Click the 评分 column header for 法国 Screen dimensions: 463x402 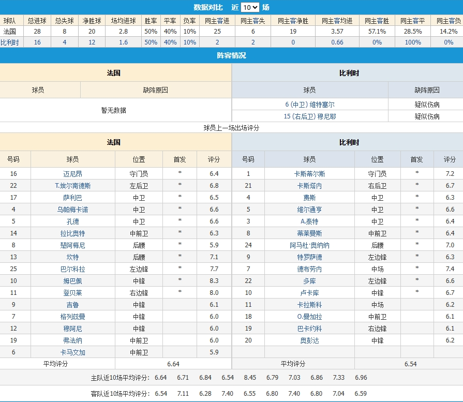[214, 160]
